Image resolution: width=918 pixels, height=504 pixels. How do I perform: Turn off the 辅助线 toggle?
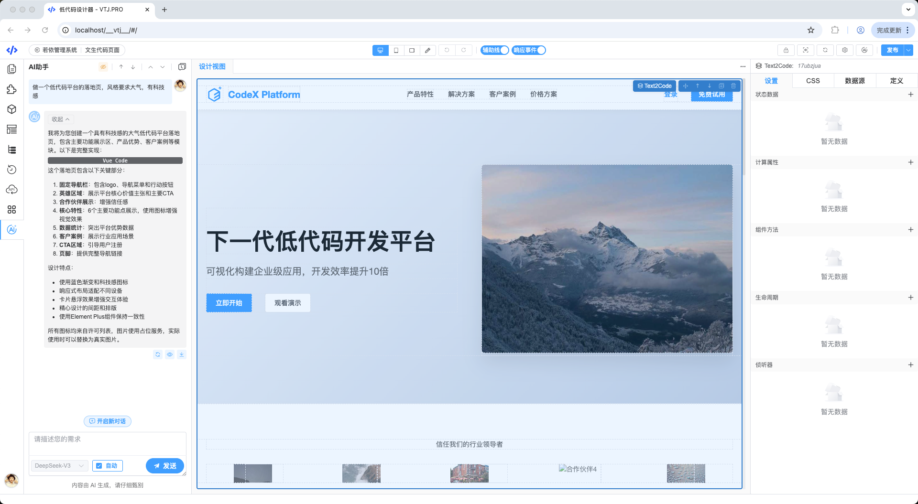503,50
